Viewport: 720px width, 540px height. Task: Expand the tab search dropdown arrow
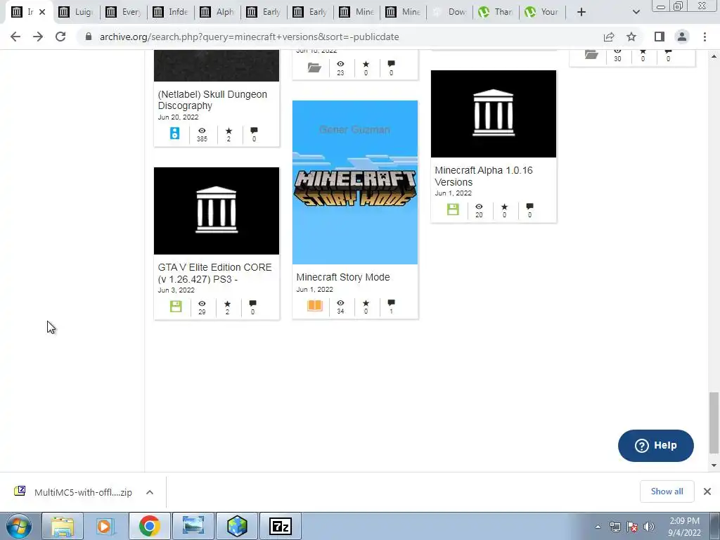coord(636,12)
